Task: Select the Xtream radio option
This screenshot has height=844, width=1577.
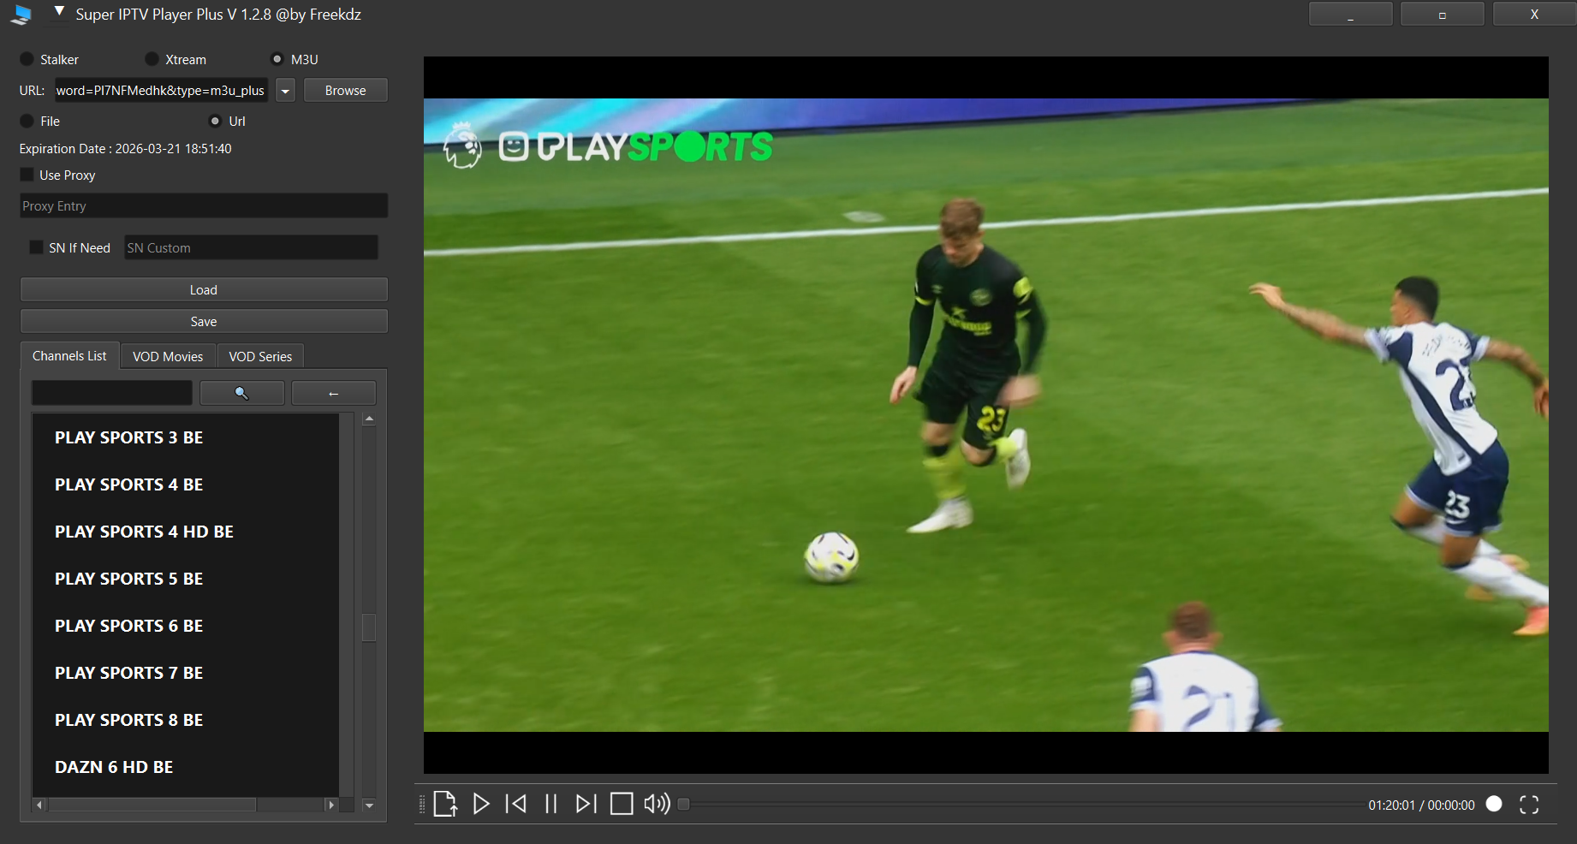Action: click(x=152, y=59)
